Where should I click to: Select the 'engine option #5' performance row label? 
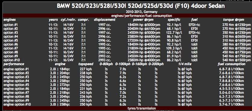pos(16,85)
